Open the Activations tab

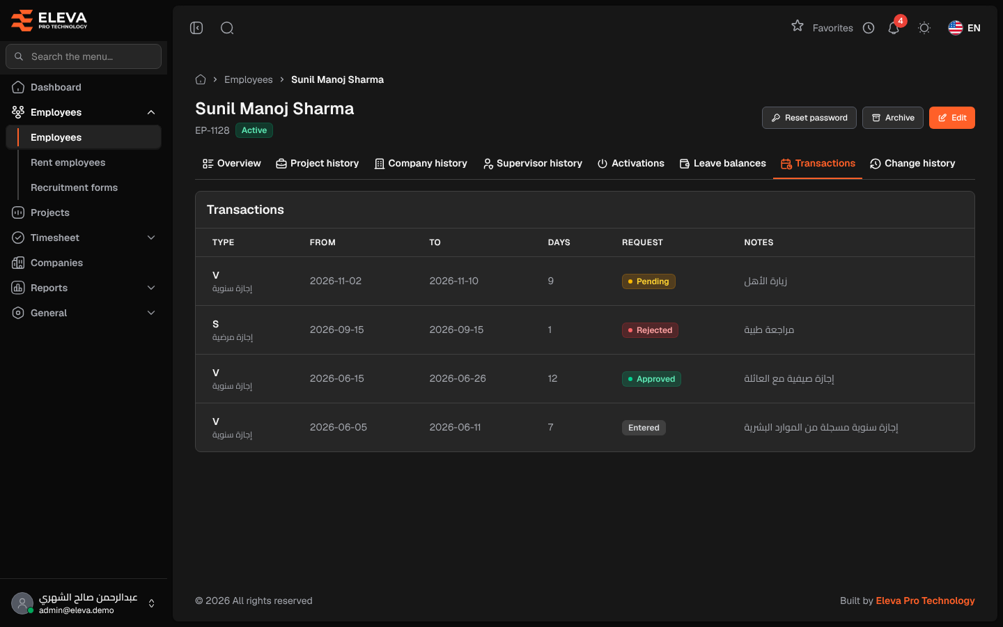(x=630, y=164)
